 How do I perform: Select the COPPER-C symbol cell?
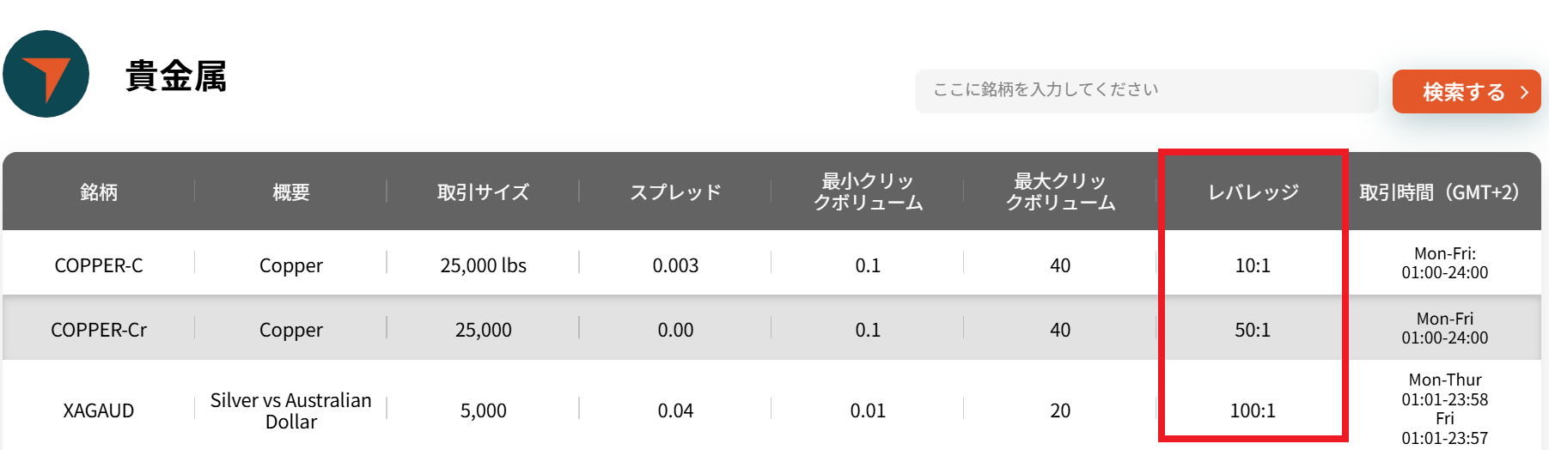coord(99,266)
